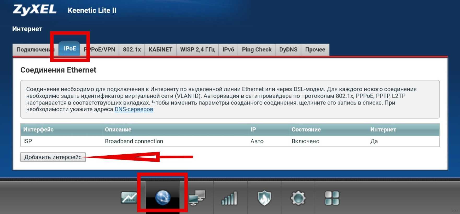Open the IPv6 tab

tap(228, 50)
